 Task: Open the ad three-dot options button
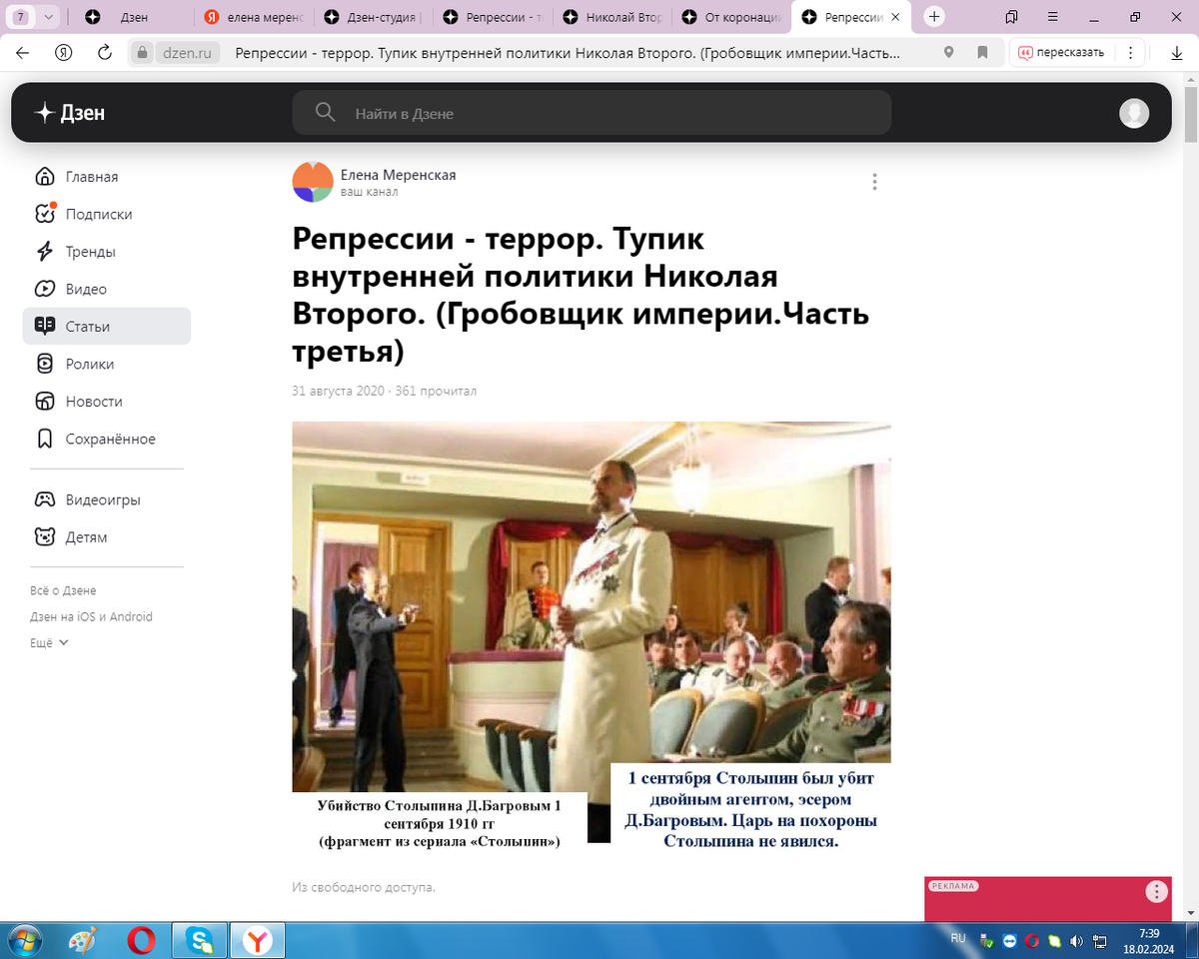[1155, 892]
